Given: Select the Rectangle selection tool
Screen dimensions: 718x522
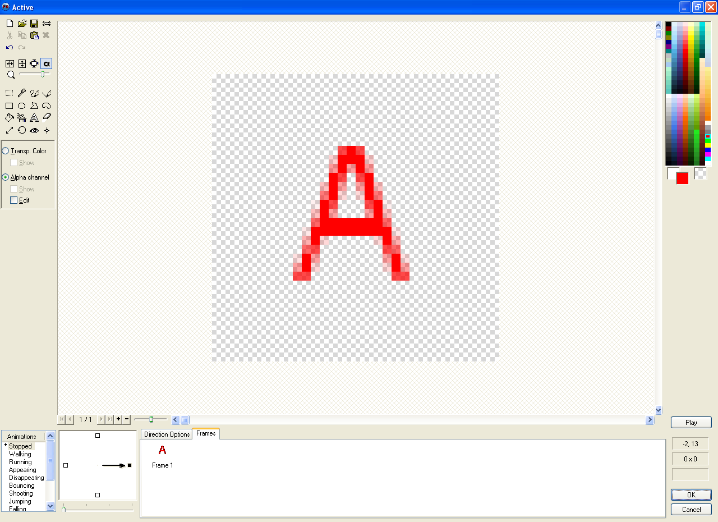Looking at the screenshot, I should pyautogui.click(x=10, y=93).
